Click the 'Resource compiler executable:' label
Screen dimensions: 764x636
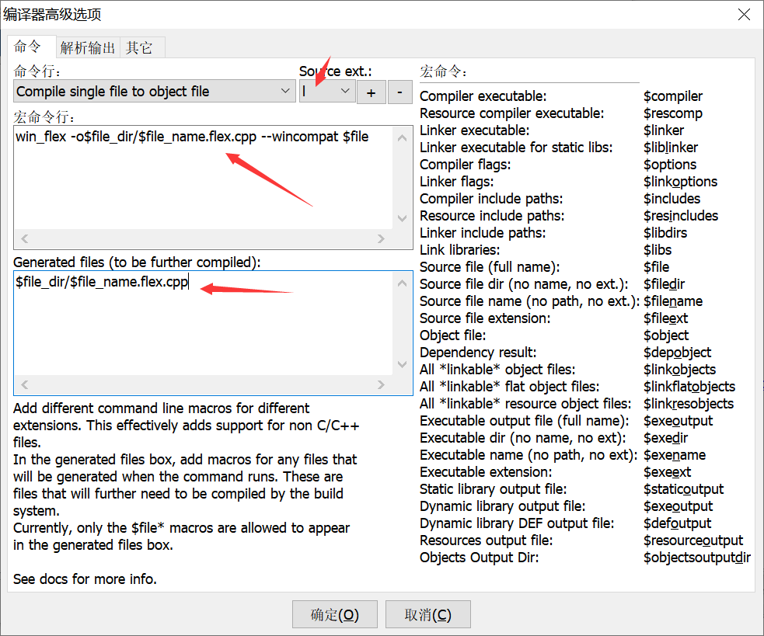pyautogui.click(x=512, y=113)
